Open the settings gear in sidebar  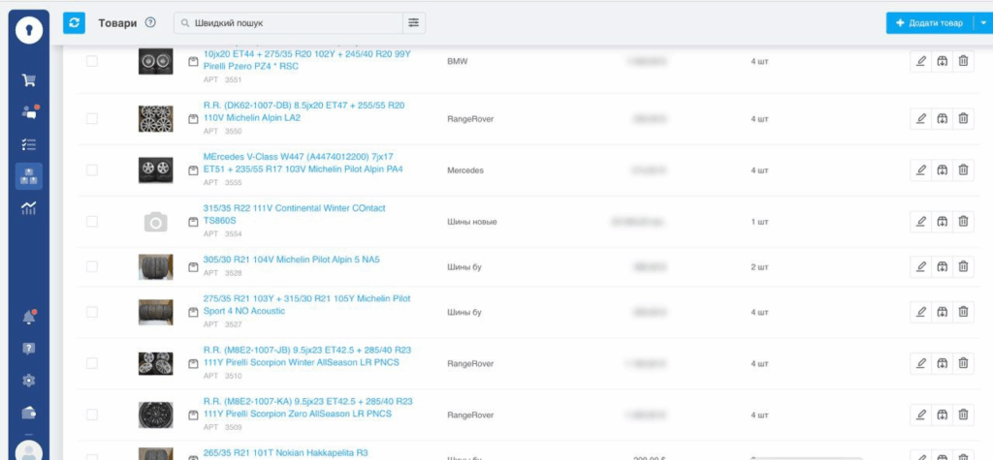click(x=29, y=381)
